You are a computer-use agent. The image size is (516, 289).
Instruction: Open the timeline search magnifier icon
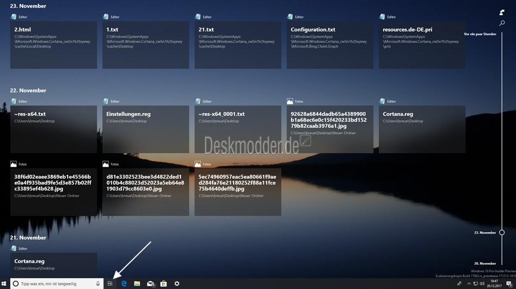[x=502, y=23]
